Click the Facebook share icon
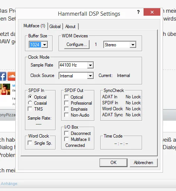This screenshot has height=191, width=176. click(x=3, y=76)
